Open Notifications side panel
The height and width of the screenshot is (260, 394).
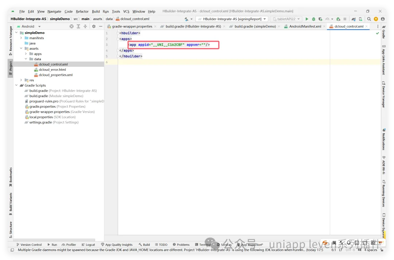tap(384, 139)
